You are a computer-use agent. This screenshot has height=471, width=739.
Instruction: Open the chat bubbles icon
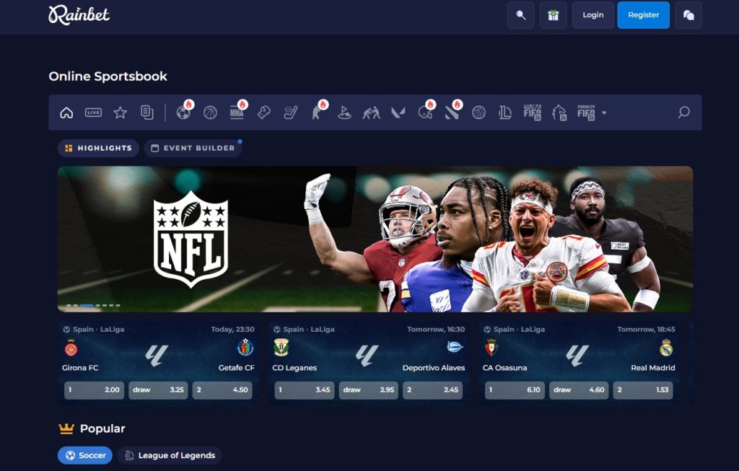(688, 15)
